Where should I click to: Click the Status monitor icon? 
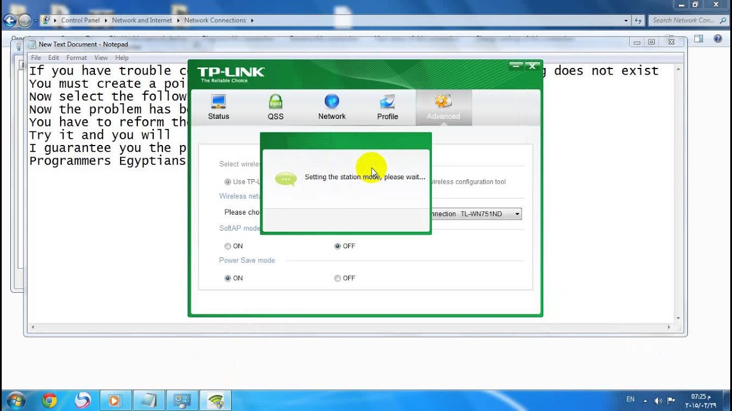tap(218, 102)
